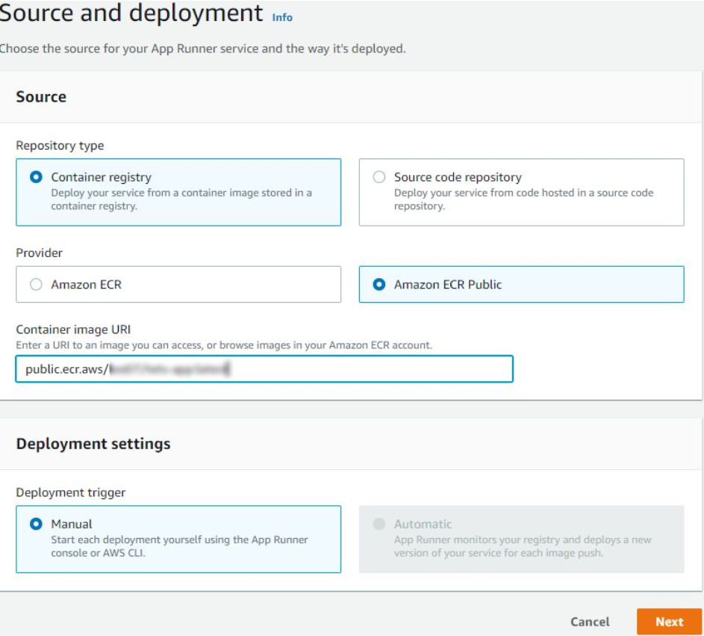
Task: Select the Manual deployment trigger radio button
Action: tap(36, 524)
